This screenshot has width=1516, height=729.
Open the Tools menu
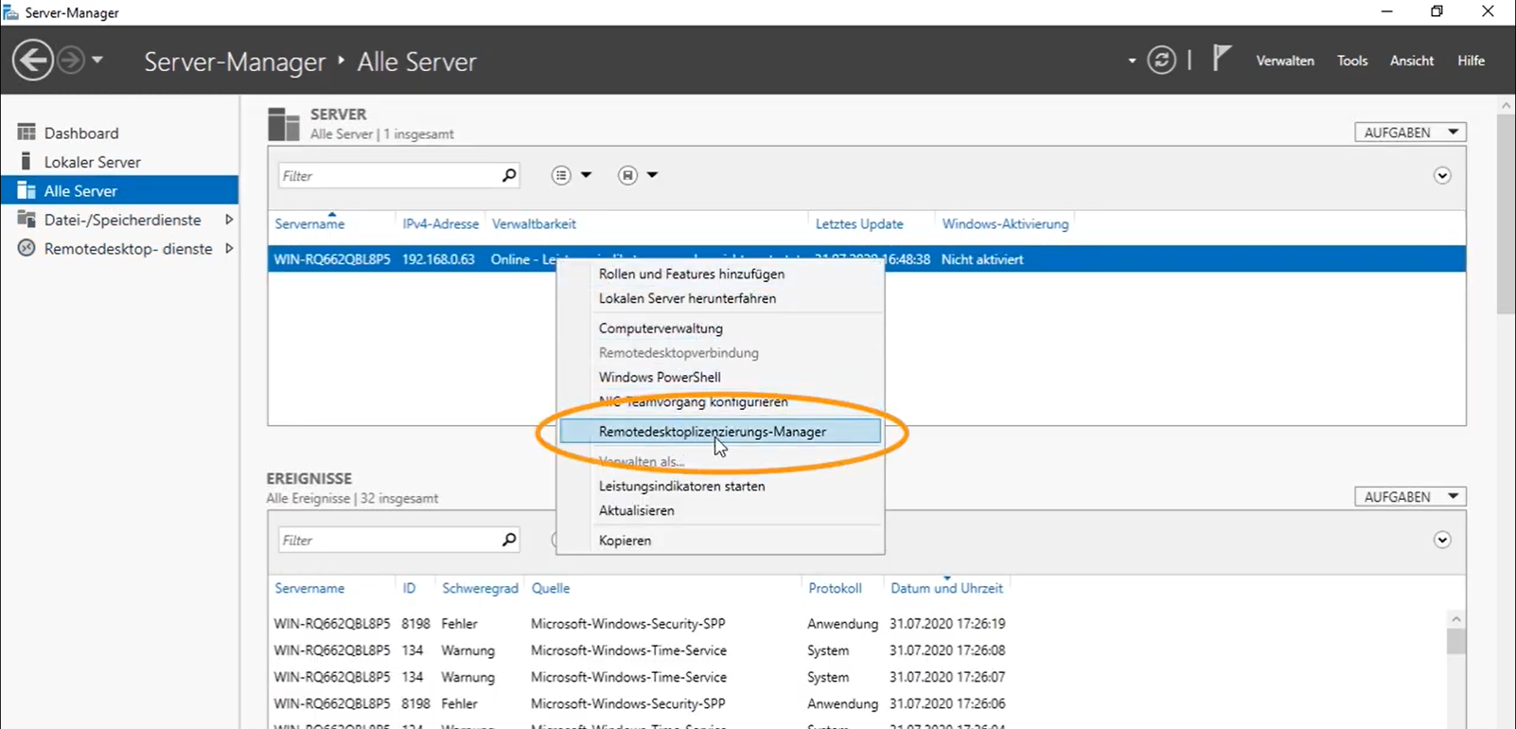point(1352,61)
